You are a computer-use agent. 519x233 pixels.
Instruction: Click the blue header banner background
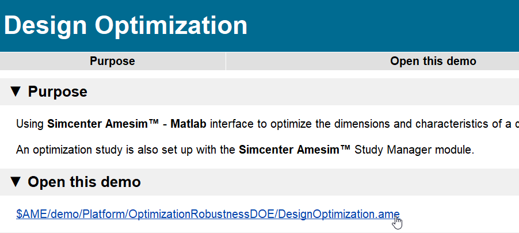click(381, 25)
